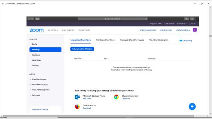The image size is (212, 119).
Task: Open Contact Sales menu item
Action: point(84,30)
